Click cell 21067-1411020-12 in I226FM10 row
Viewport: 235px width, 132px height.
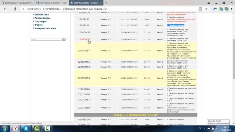pyautogui.click(x=129, y=89)
